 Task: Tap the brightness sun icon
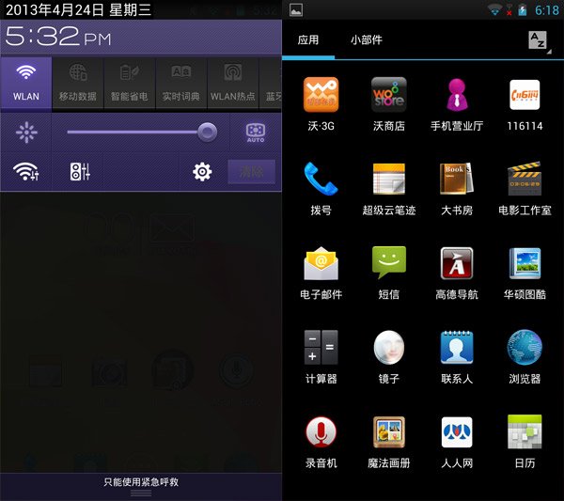point(26,133)
